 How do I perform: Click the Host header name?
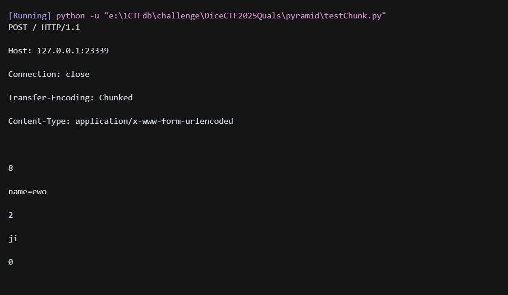(x=18, y=51)
